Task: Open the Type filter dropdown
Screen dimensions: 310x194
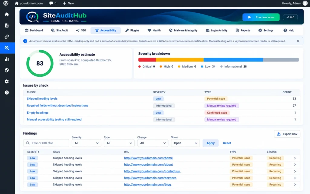Action: [119, 143]
